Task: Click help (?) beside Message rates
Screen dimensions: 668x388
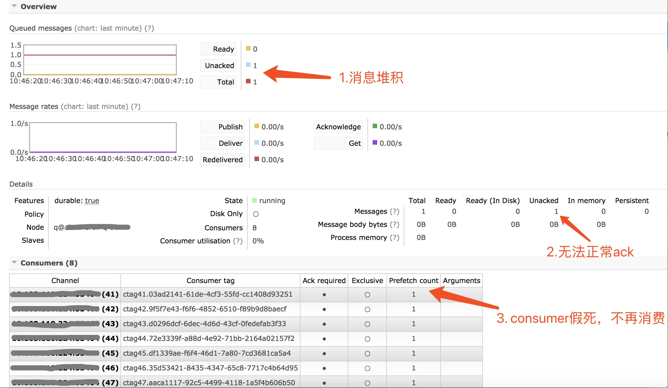Action: pos(135,106)
